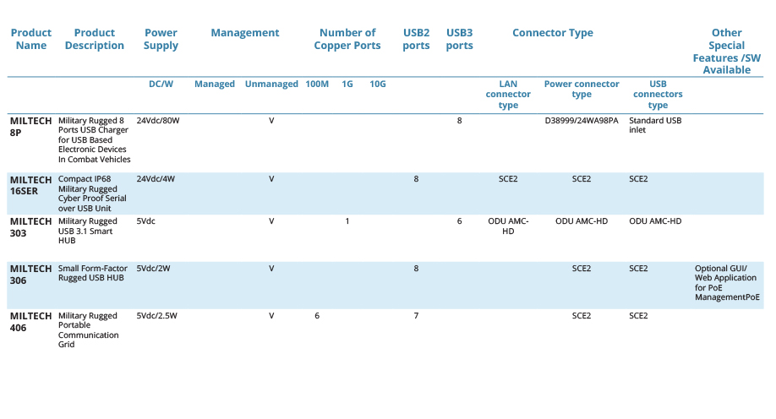Click SCE2 USB connector for MILTECH 306
776x419 pixels.
click(638, 269)
